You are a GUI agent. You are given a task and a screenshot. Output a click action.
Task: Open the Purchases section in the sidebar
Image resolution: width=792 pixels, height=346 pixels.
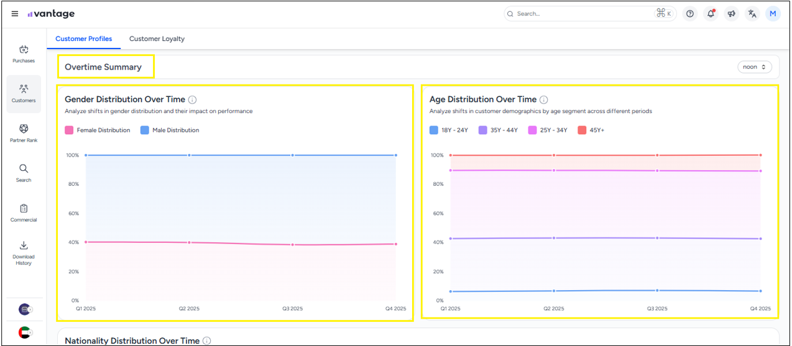pyautogui.click(x=24, y=54)
